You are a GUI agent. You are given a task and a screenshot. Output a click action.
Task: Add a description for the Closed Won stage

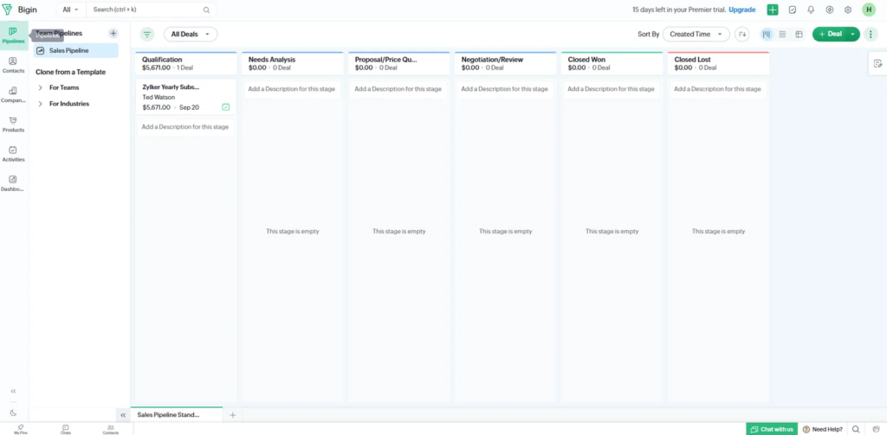pos(611,89)
